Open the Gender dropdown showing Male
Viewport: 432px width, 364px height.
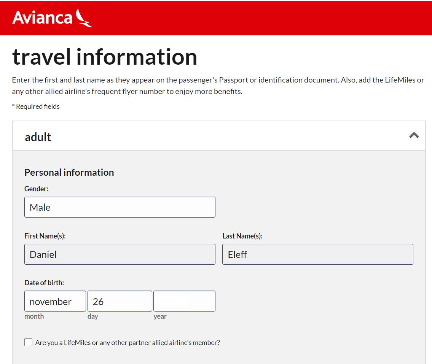120,207
